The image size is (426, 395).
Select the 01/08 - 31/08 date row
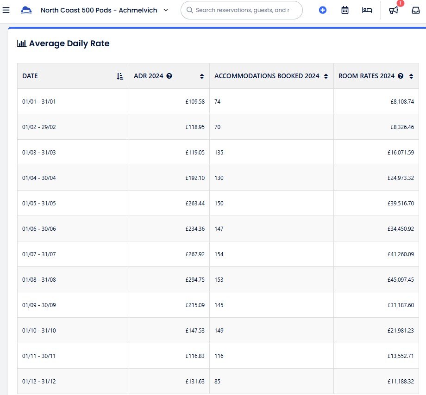pyautogui.click(x=39, y=279)
